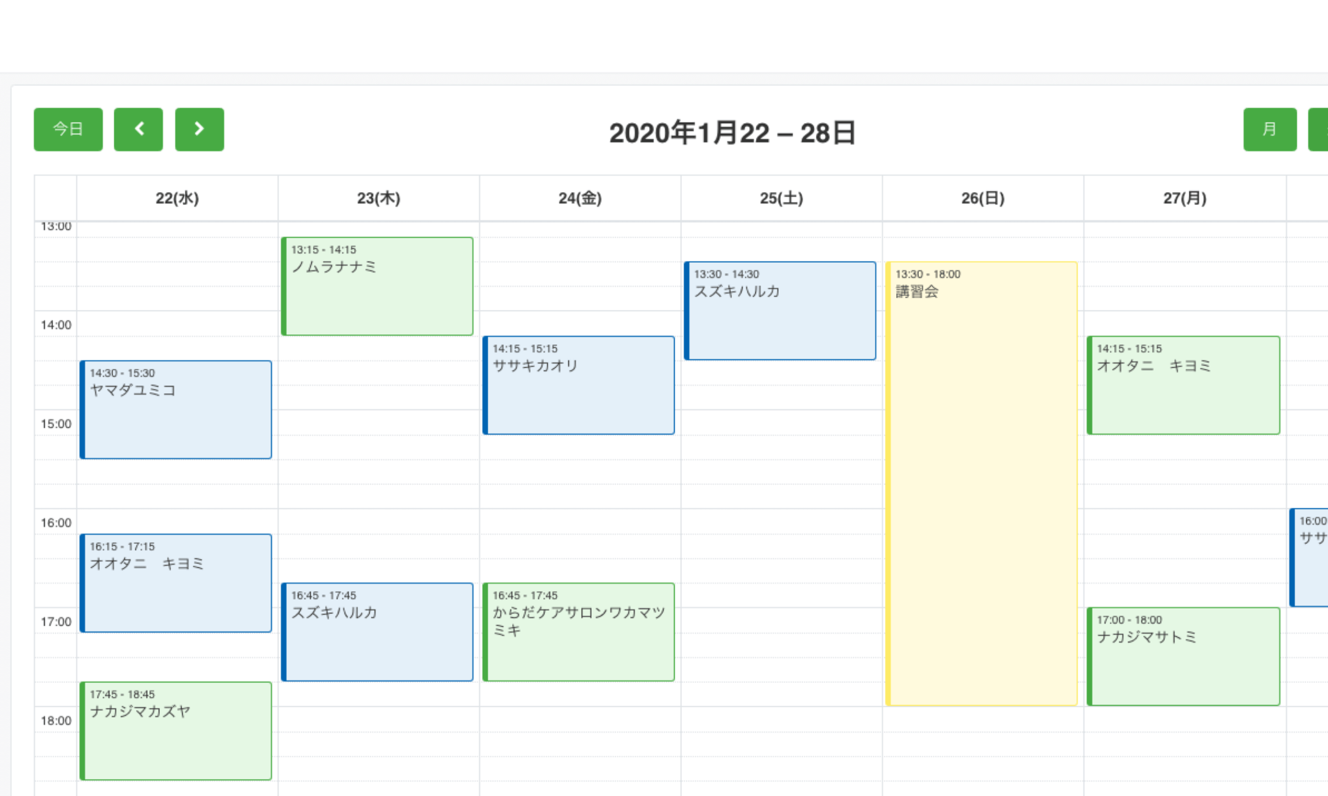Open the 17:45 ナカジマカズヤ appointment

point(176,731)
